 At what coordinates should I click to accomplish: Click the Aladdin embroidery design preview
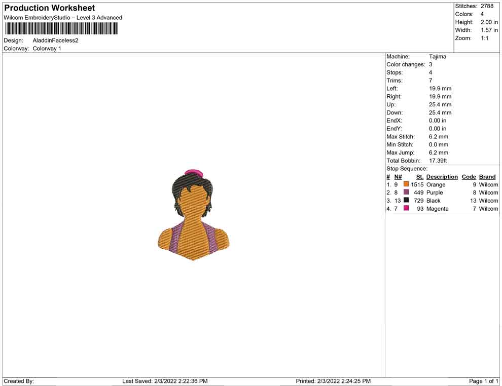tap(194, 215)
